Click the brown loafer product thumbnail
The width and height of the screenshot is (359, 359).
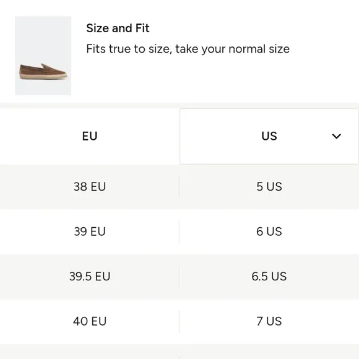tap(43, 56)
